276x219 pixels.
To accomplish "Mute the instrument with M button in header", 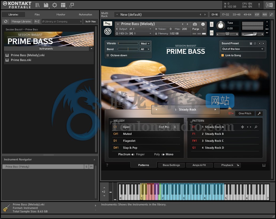I will [x=212, y=33].
